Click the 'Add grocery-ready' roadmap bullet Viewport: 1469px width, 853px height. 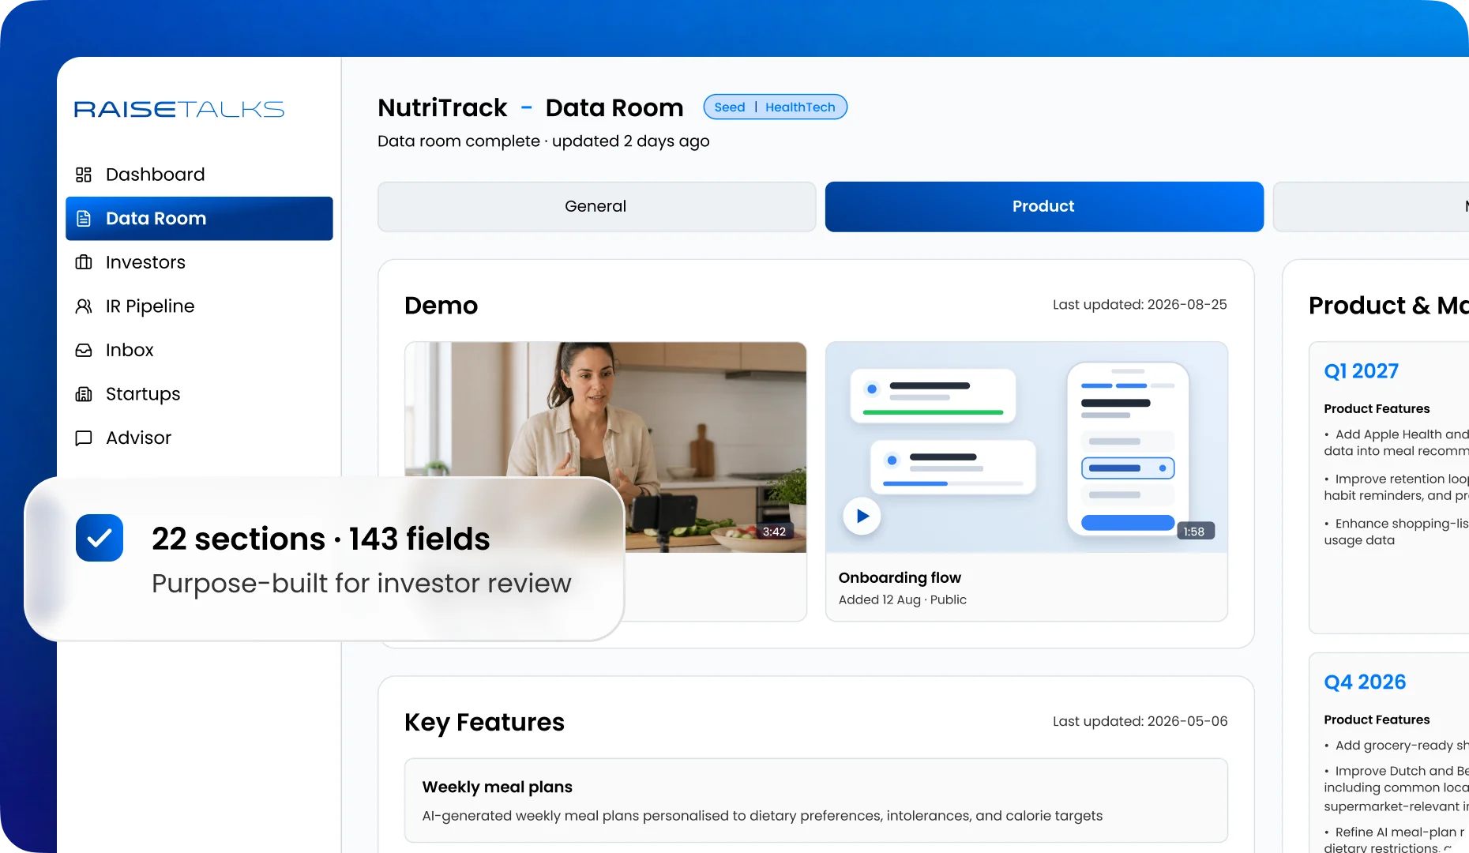(1396, 746)
